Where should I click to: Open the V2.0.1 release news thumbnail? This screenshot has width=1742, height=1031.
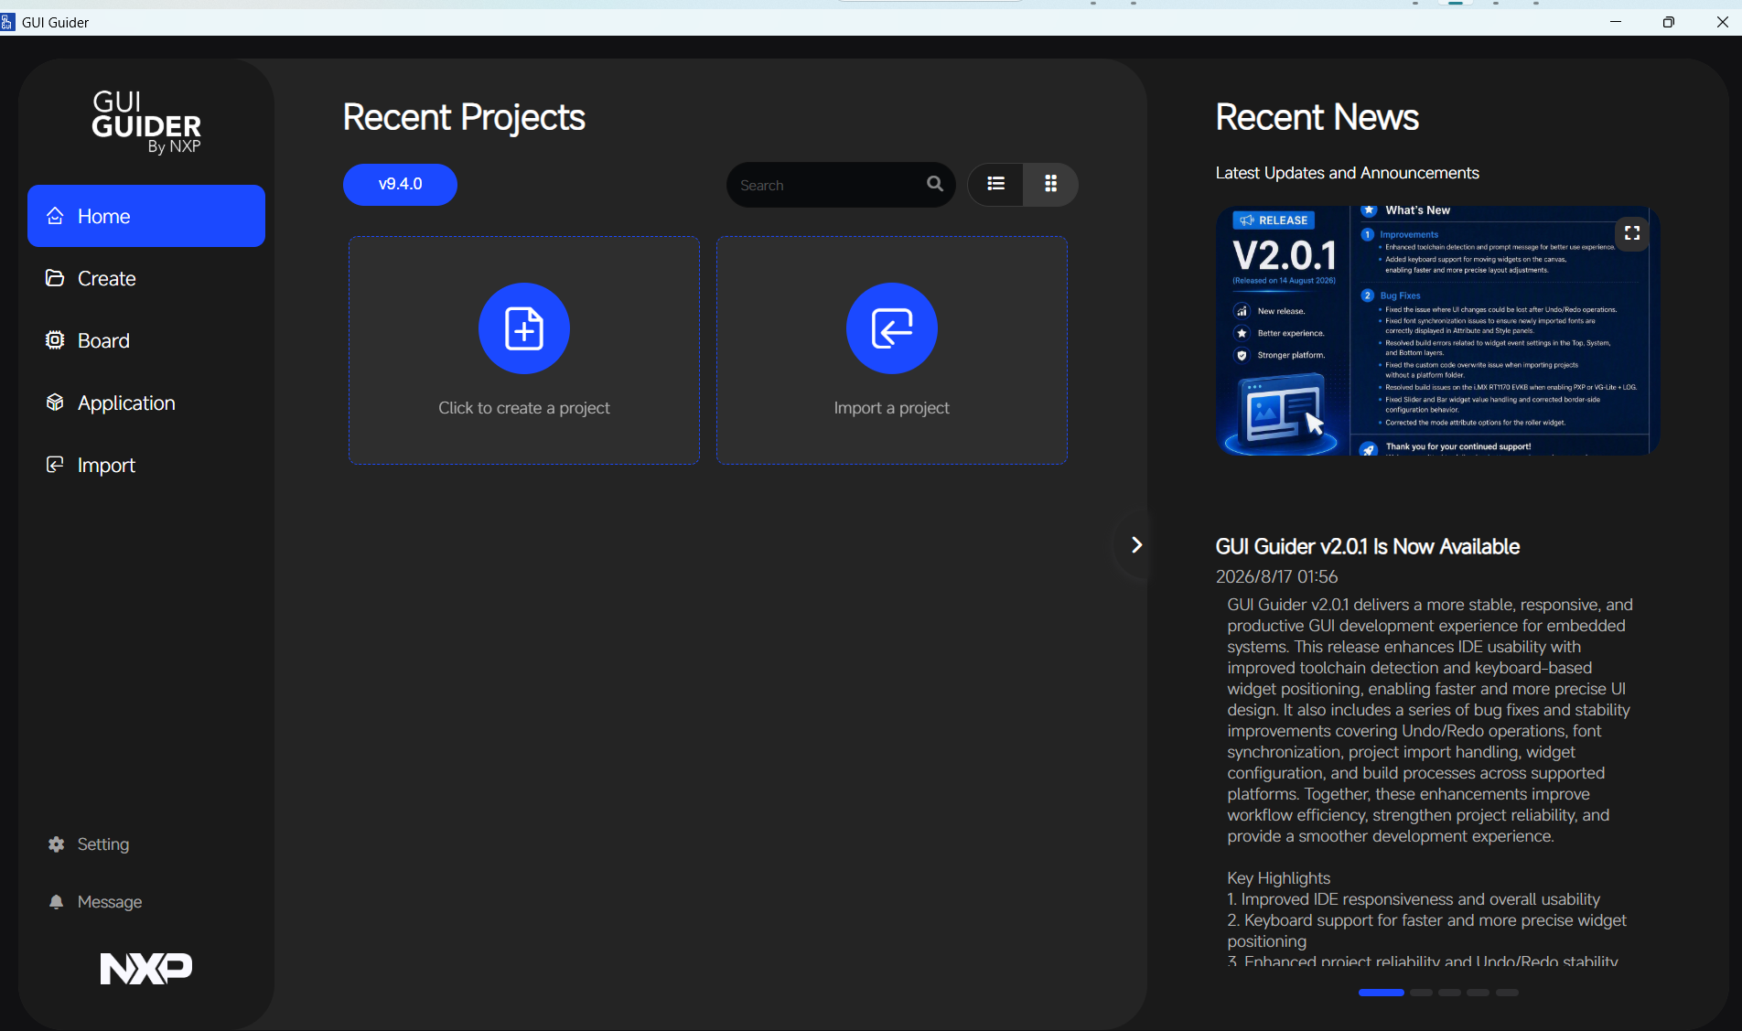coord(1437,330)
